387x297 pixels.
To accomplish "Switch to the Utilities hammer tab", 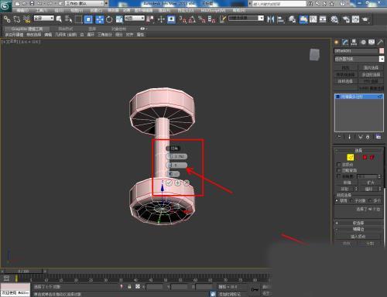I will pos(380,43).
